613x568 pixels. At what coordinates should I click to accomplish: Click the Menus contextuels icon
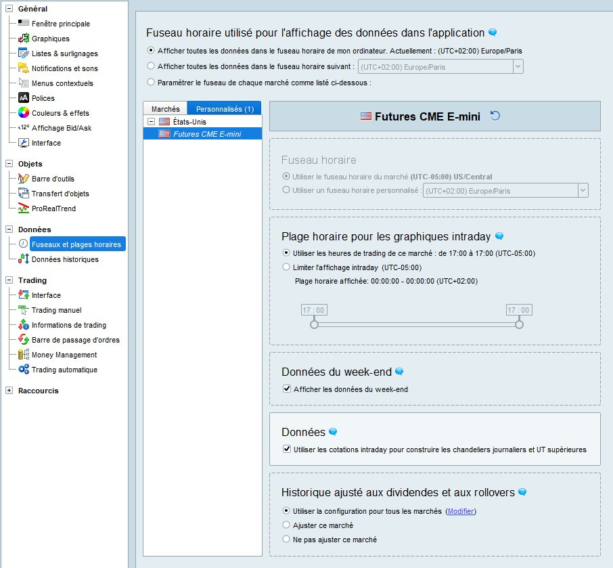[x=24, y=83]
